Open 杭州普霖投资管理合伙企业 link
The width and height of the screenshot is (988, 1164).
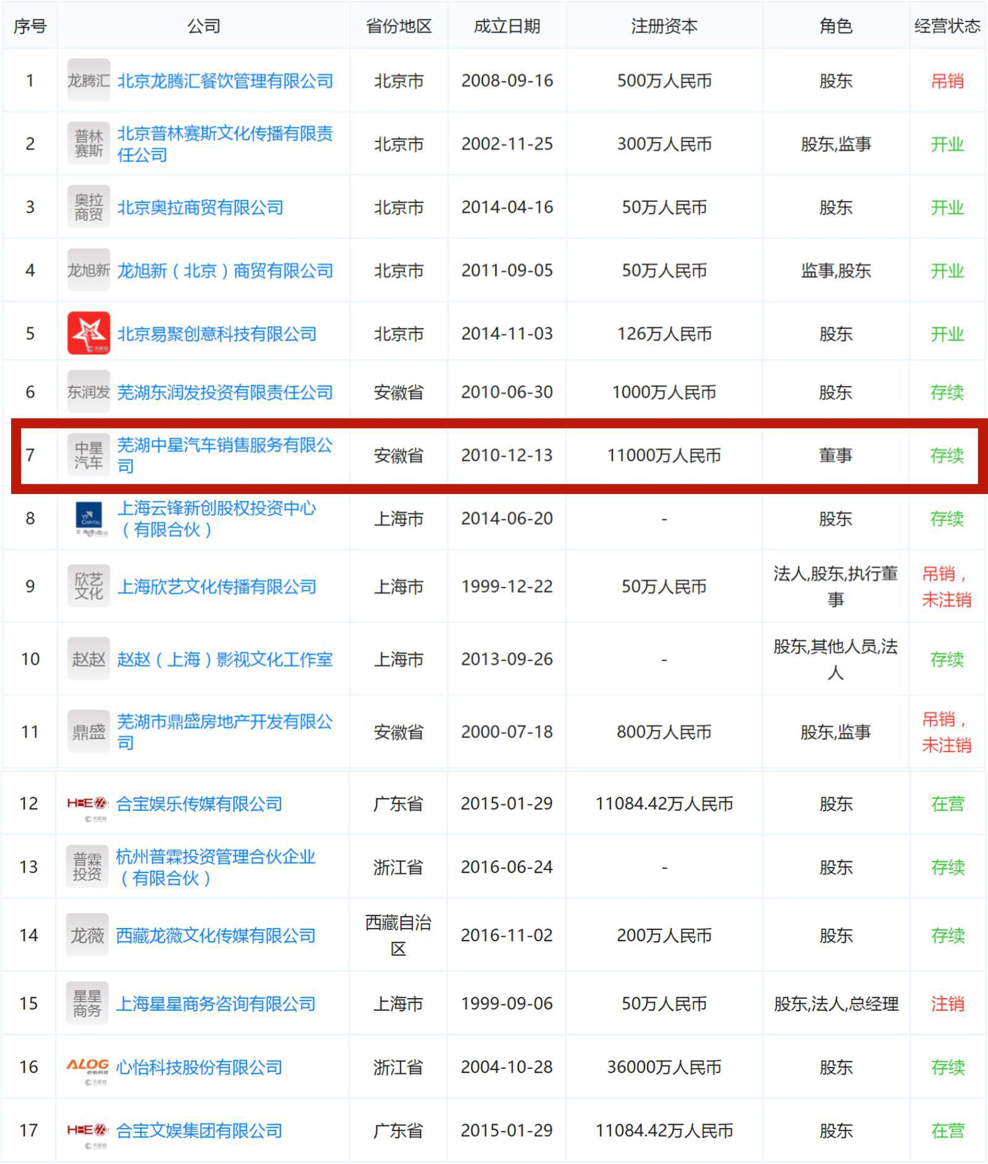point(216,867)
